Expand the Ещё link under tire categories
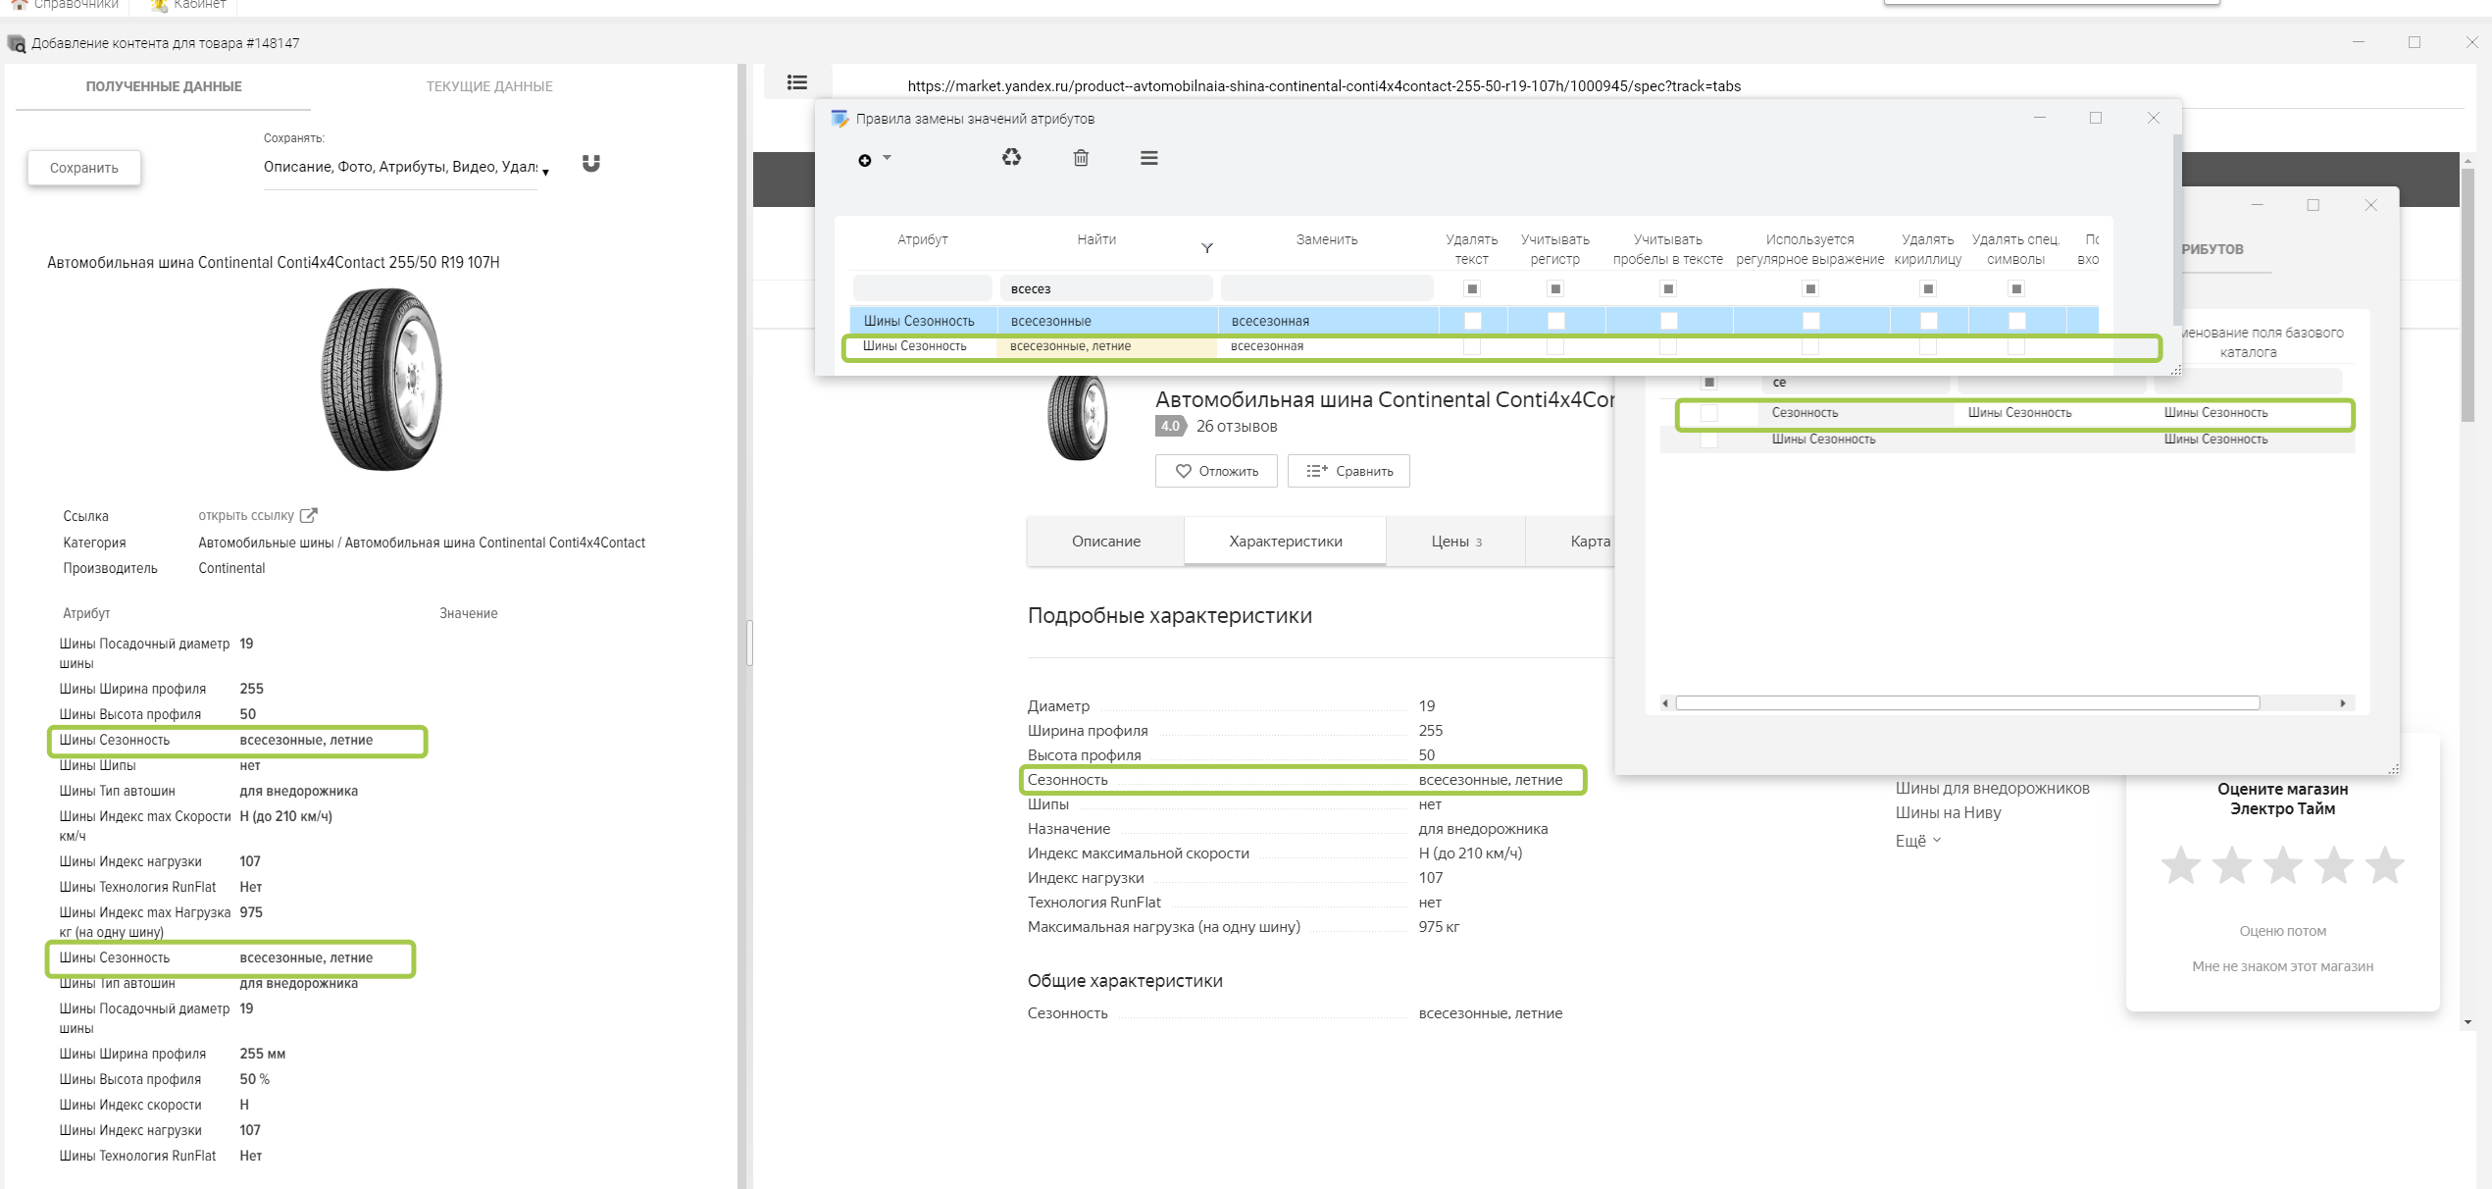 pyautogui.click(x=1917, y=841)
